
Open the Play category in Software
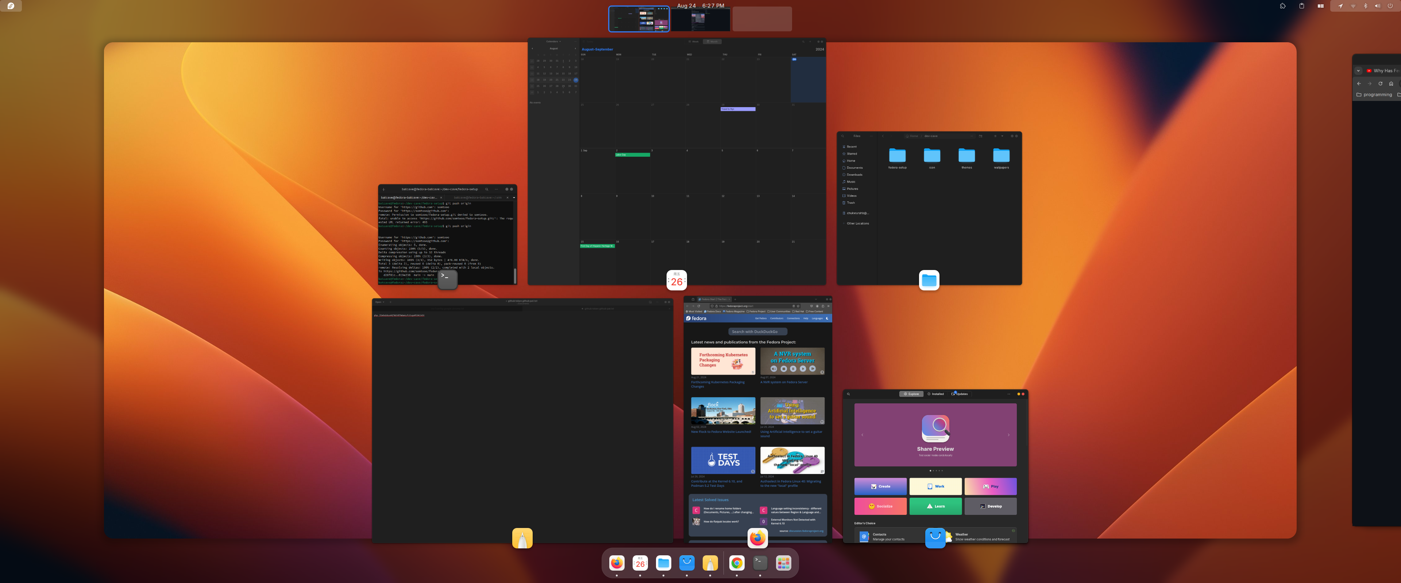[x=991, y=486]
